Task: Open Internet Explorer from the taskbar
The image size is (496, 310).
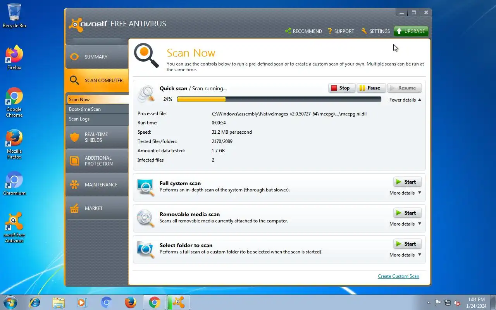Action: [35, 302]
